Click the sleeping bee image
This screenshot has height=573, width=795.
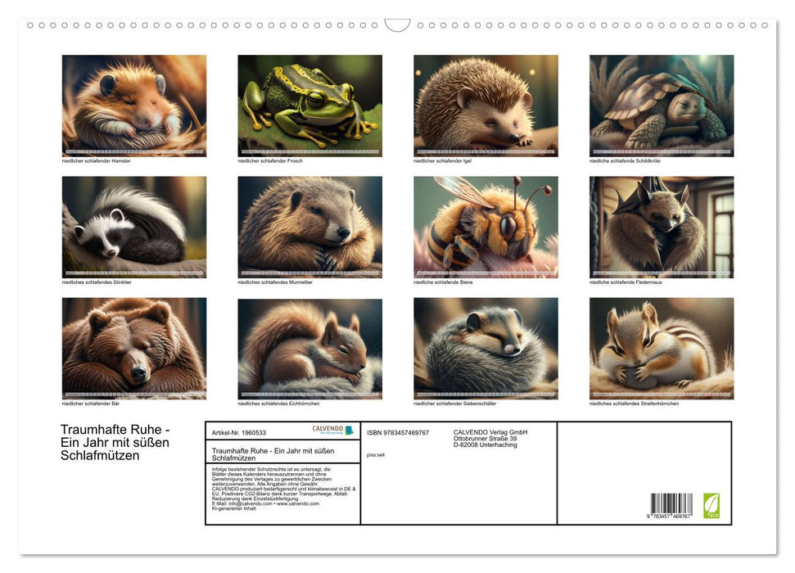click(x=486, y=227)
